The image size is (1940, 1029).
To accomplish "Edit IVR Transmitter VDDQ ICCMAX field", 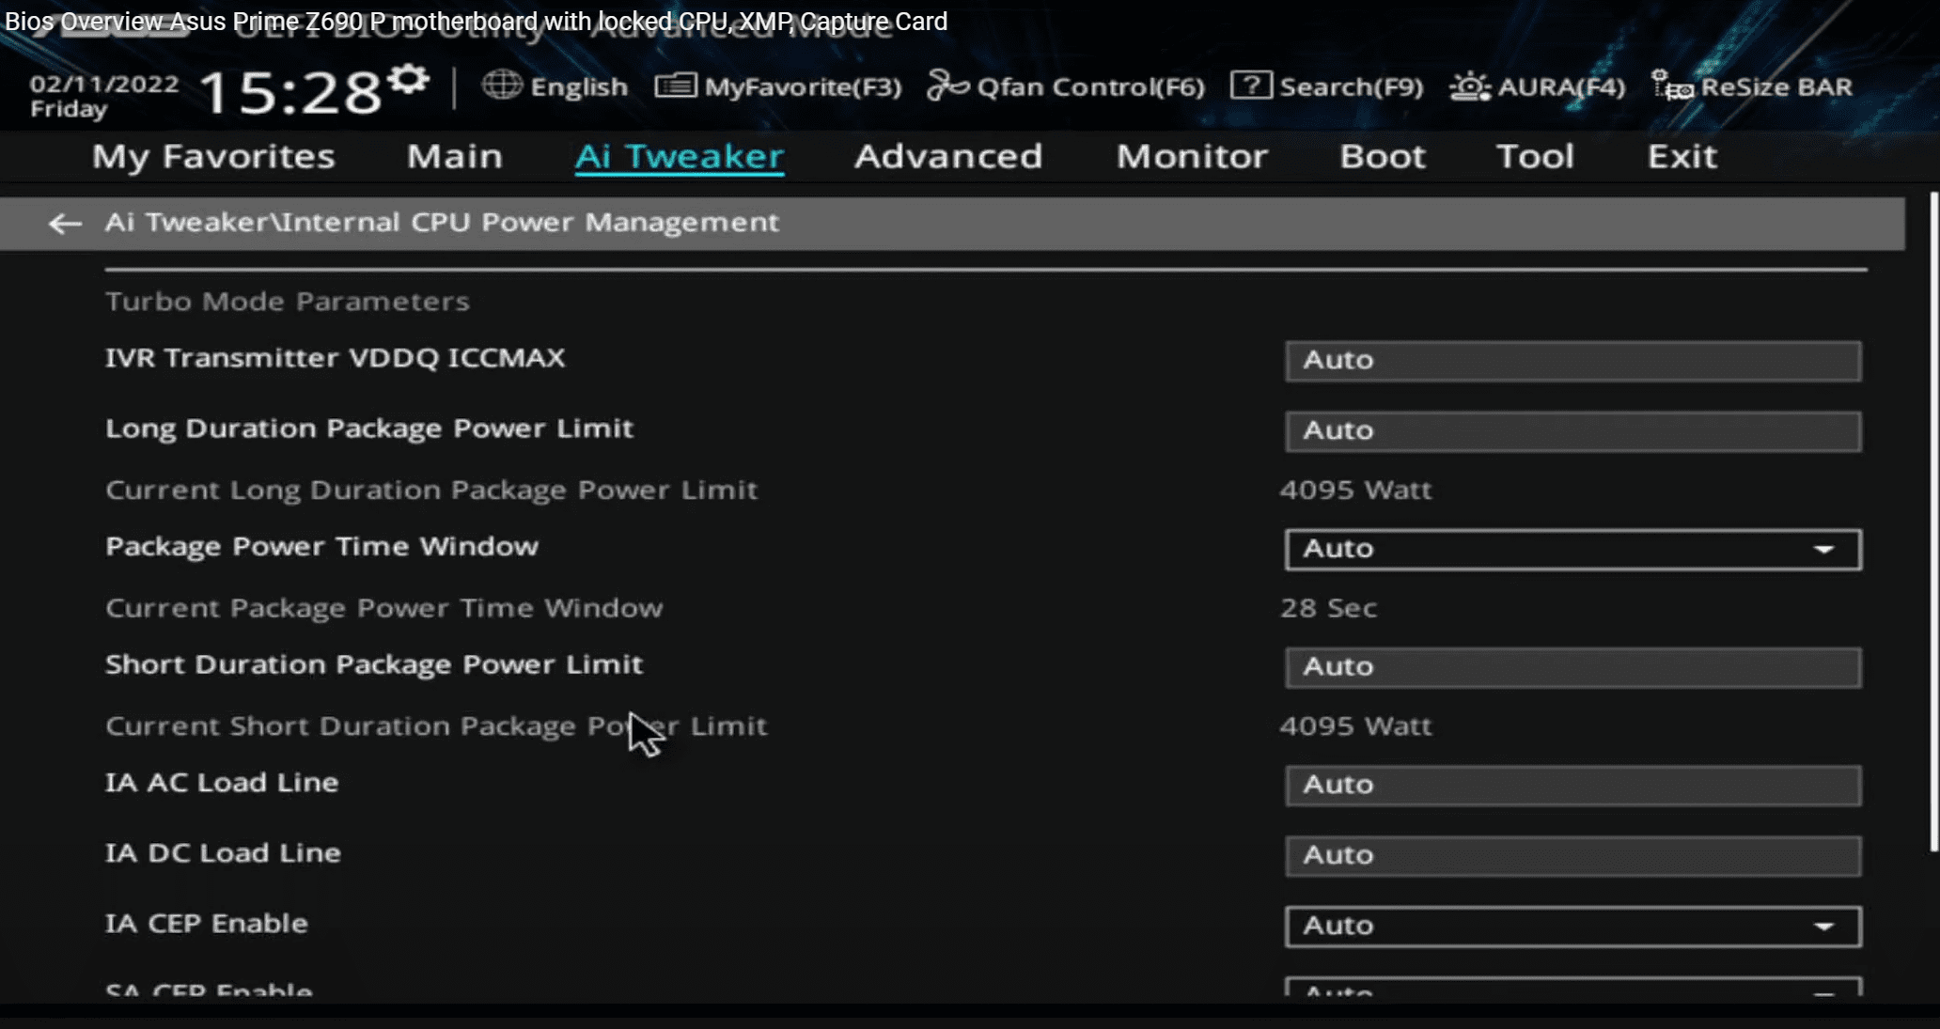I will click(1572, 361).
